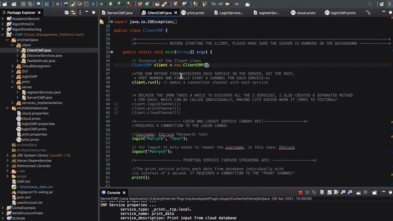Click the Search flashlight toolbar icon
This screenshot has height=221, width=393.
[x=164, y=4]
